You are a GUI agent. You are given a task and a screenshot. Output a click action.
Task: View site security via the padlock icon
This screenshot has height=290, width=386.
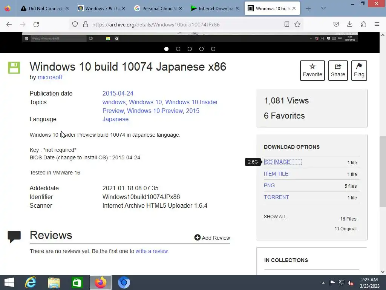(x=86, y=24)
